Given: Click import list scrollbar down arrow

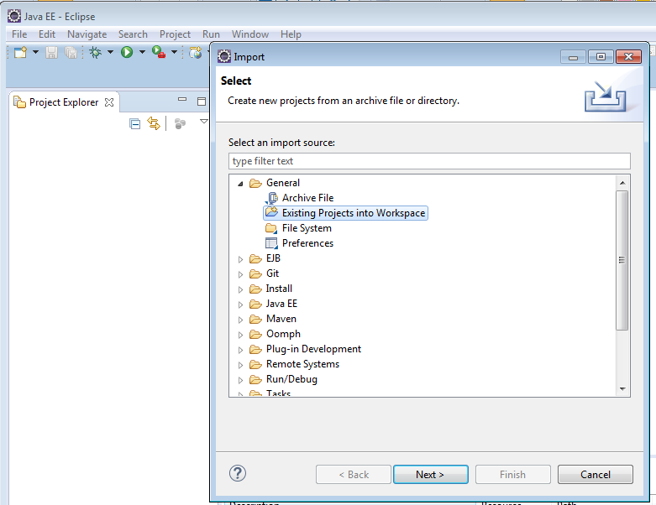Looking at the screenshot, I should 622,389.
